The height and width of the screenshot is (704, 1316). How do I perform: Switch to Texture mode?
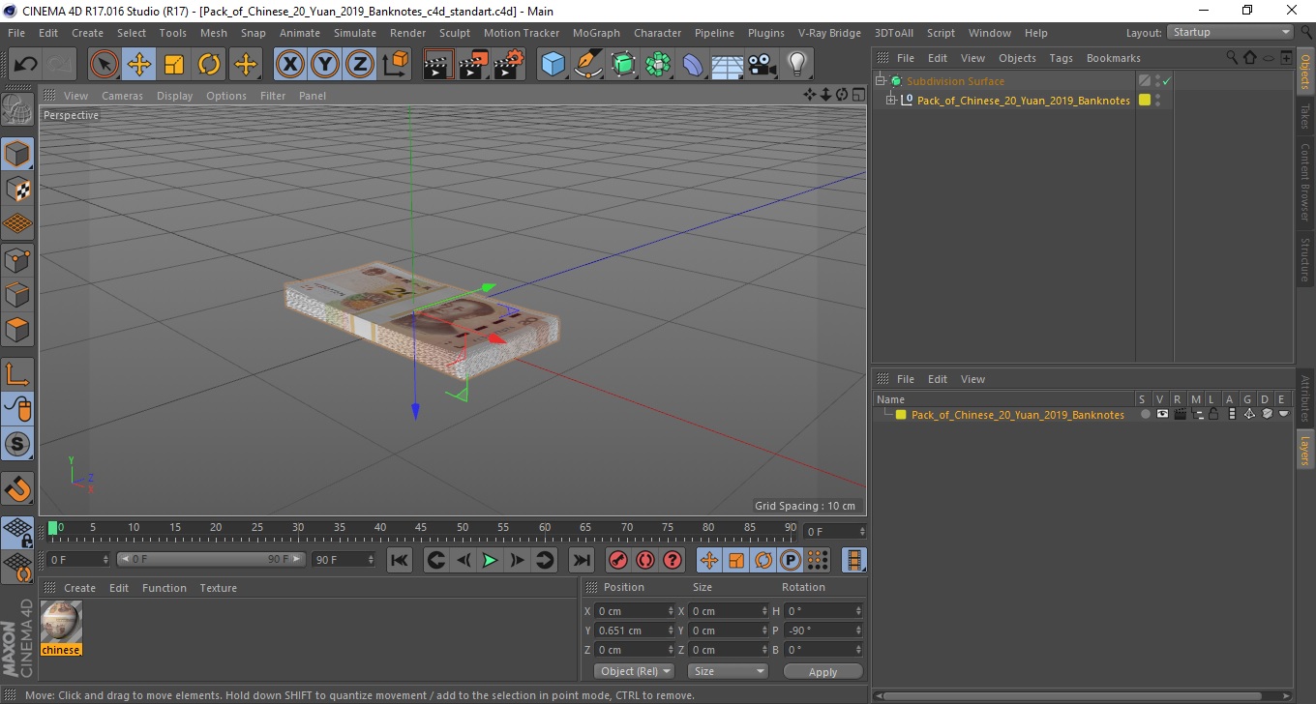tap(17, 189)
